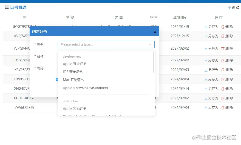Select iOS 开发证书 option
The image size is (241, 145).
73,72
